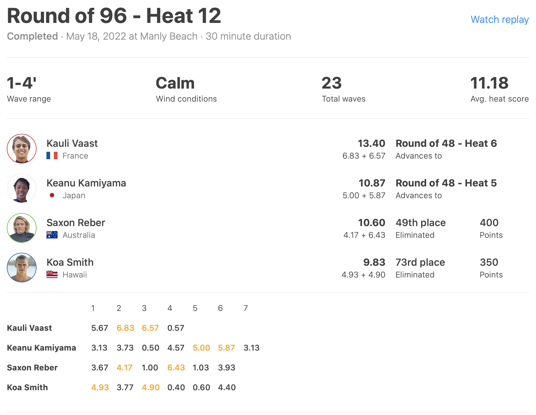Viewport: 536px width, 415px height.
Task: Click Keanu Kamiyama's profile photo
Action: 22,188
